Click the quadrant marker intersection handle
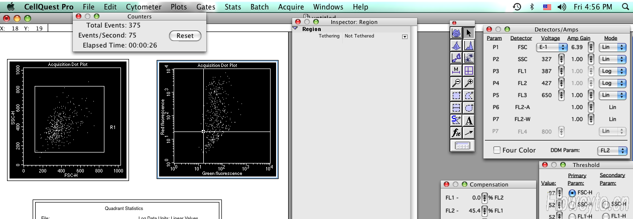Image resolution: width=633 pixels, height=219 pixels. pyautogui.click(x=203, y=131)
